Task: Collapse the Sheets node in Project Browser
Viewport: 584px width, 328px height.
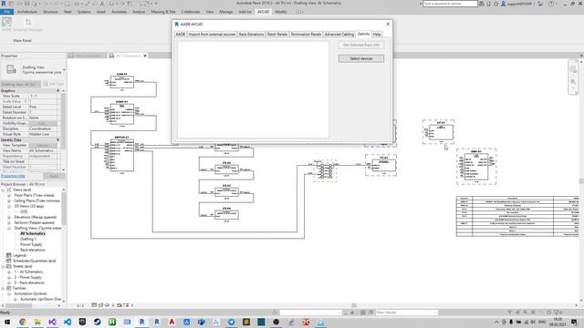Action: tap(4, 266)
